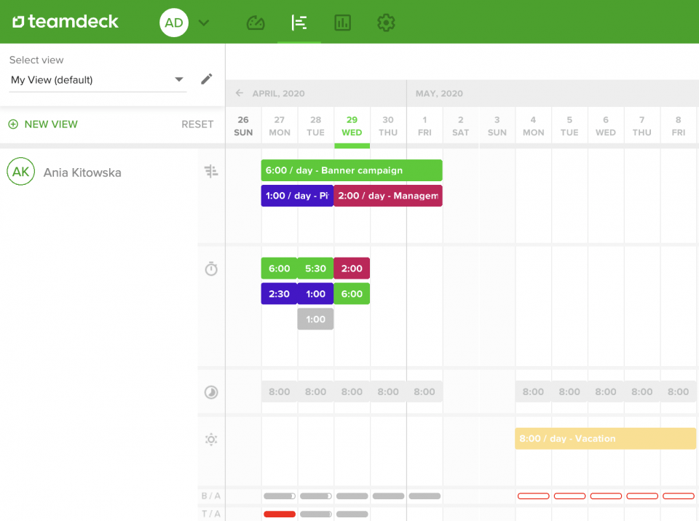Open the dashboard gauge icon
Image resolution: width=699 pixels, height=521 pixels.
point(256,23)
